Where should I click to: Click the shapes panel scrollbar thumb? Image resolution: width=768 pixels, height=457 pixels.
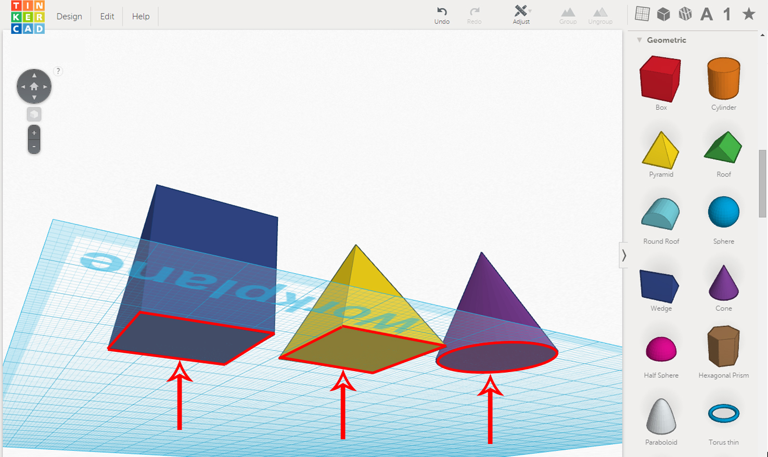point(762,184)
